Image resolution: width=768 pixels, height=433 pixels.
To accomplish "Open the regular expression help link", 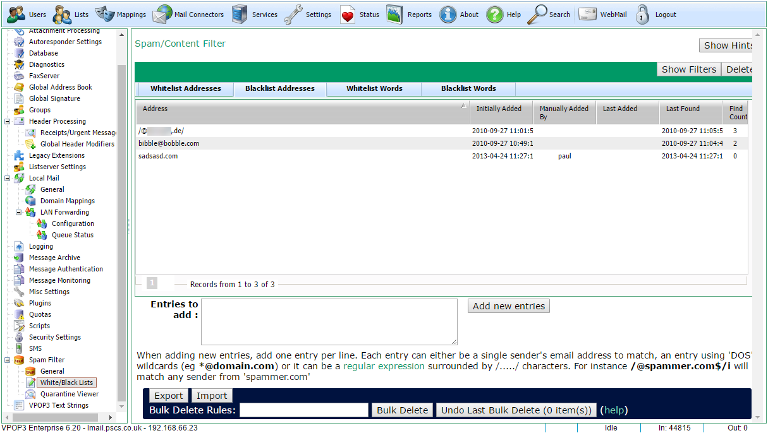I will [x=384, y=366].
